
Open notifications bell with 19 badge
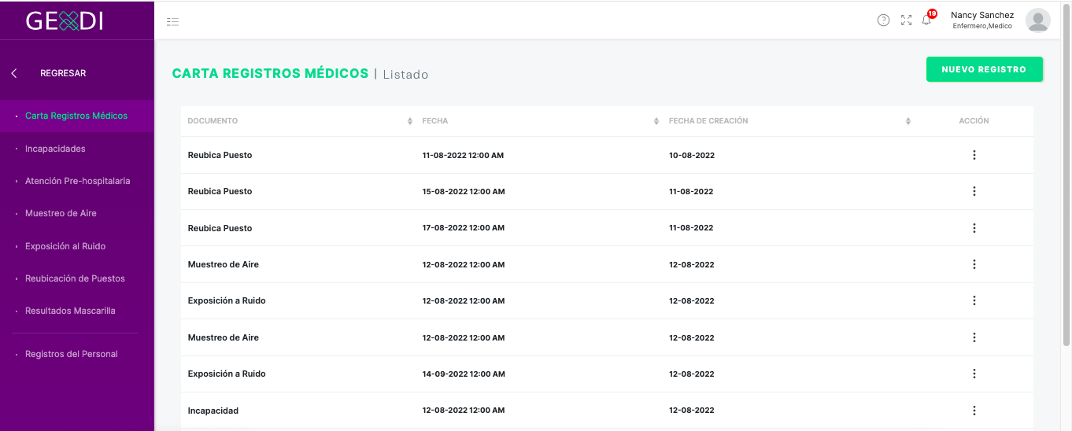(928, 19)
